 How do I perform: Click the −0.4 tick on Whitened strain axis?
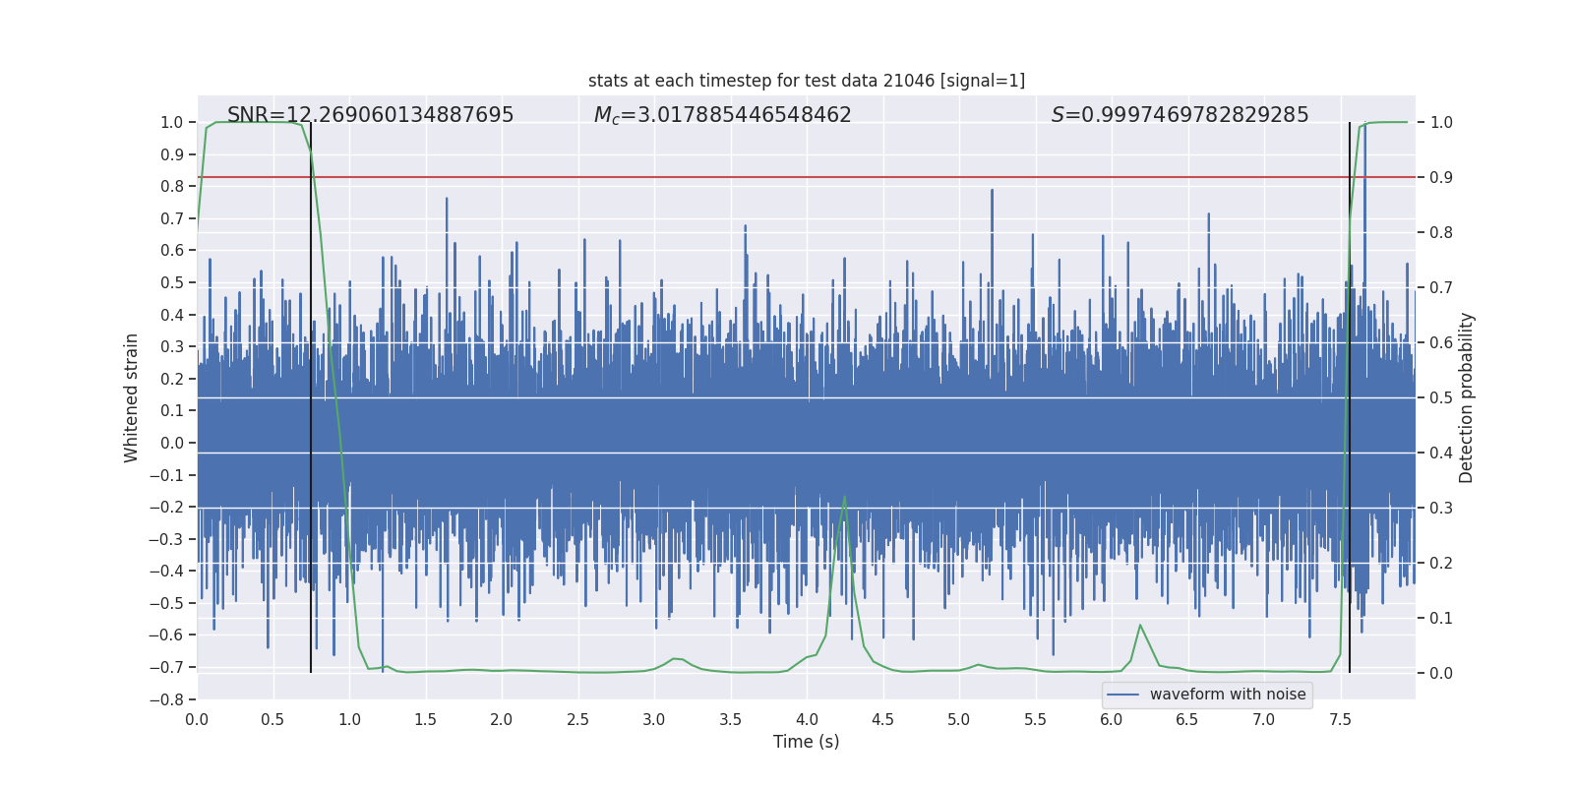pyautogui.click(x=166, y=572)
